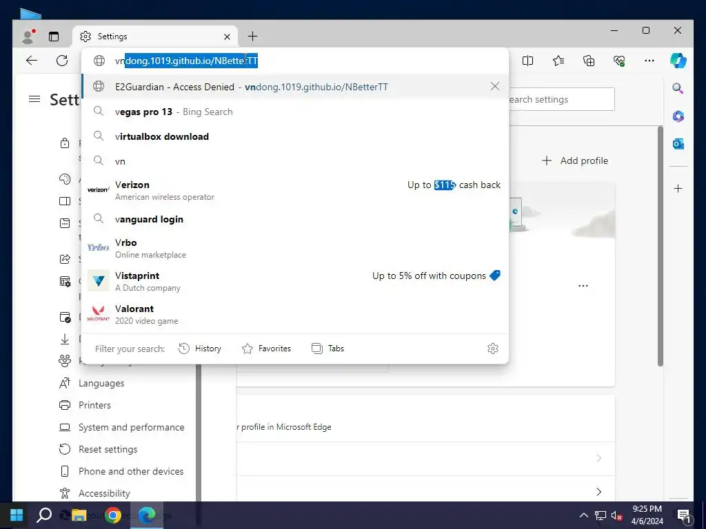Open Reset settings

click(x=108, y=449)
